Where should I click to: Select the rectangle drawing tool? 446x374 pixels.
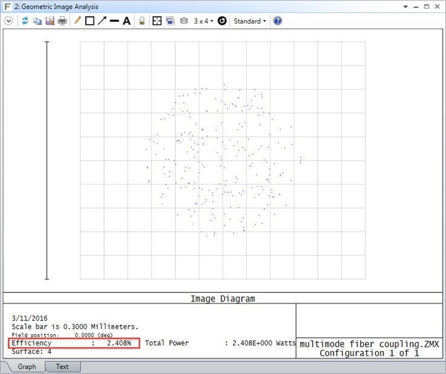(x=90, y=21)
